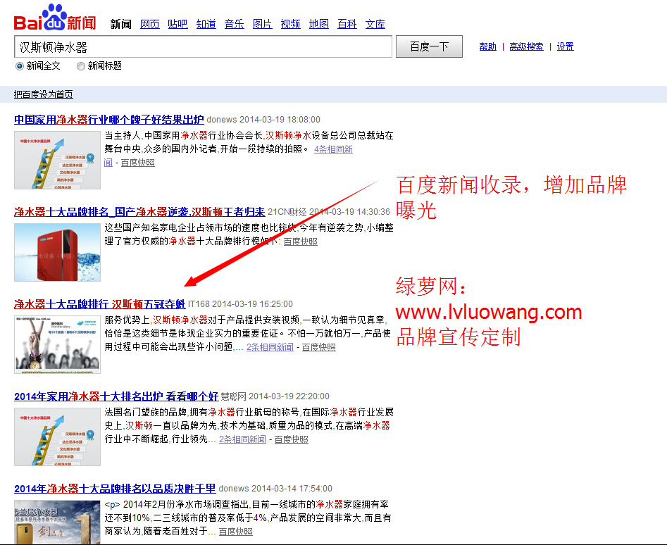Open 百度快照 of the 21CN财经 result
The height and width of the screenshot is (545, 667).
coord(300,242)
